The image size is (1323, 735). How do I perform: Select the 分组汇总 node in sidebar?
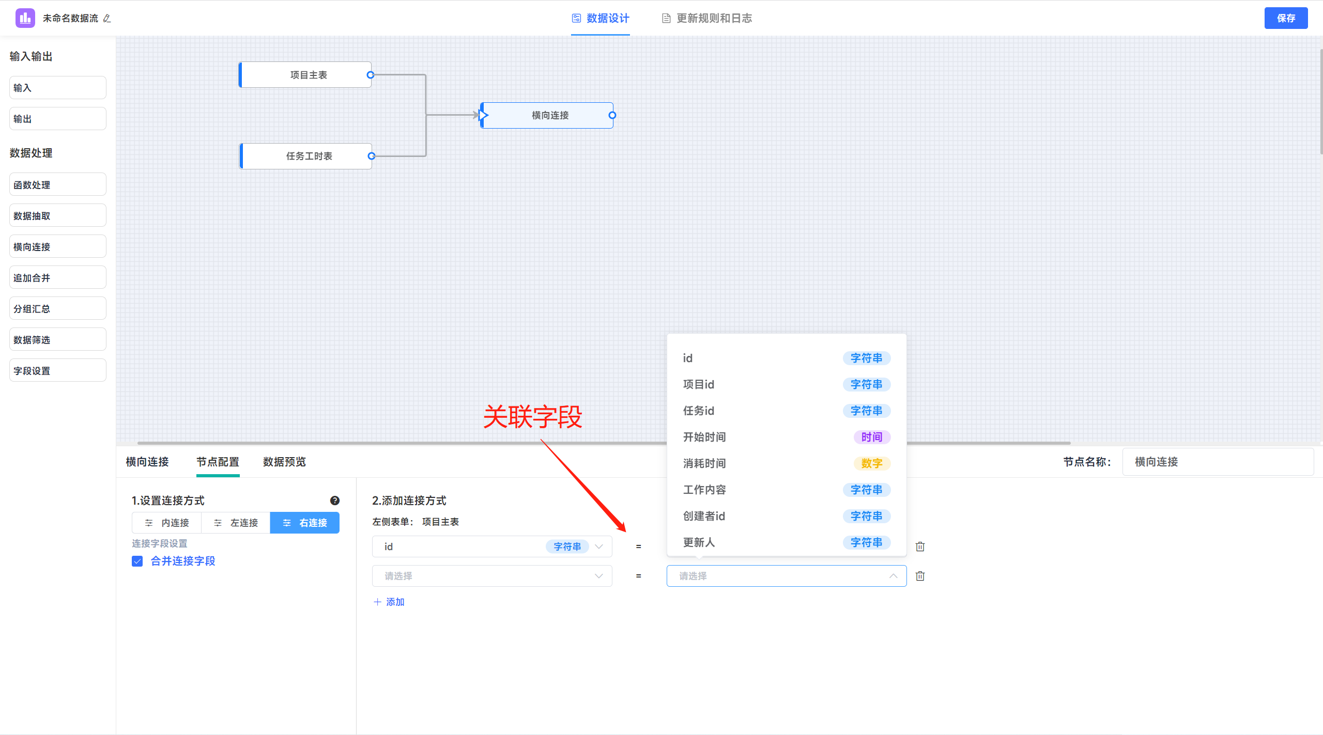coord(58,308)
